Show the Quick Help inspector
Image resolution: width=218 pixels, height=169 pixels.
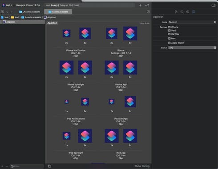pos(188,12)
